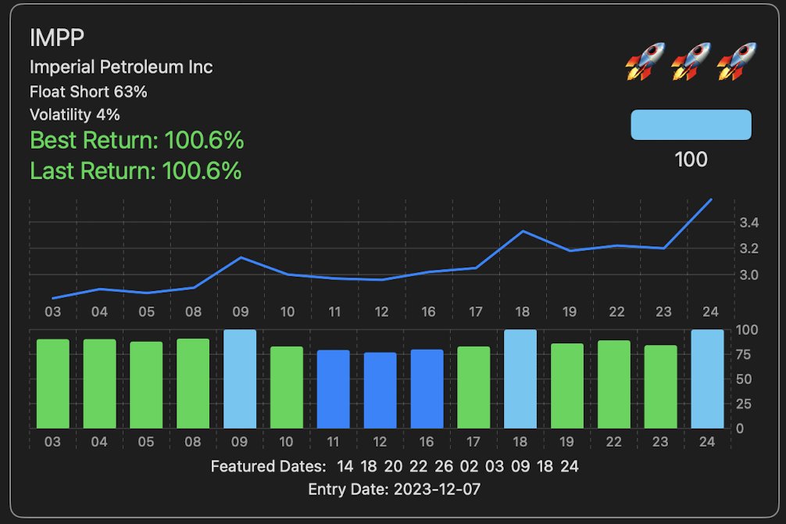Click the price line peak at date 09
Image resolution: width=786 pixels, height=524 pixels.
pos(241,257)
